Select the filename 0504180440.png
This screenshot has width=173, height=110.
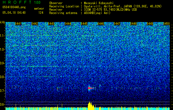[14, 7]
